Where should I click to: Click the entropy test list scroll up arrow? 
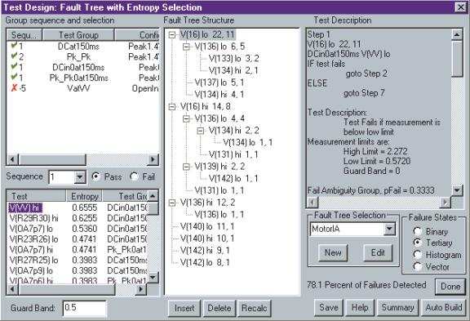click(153, 196)
